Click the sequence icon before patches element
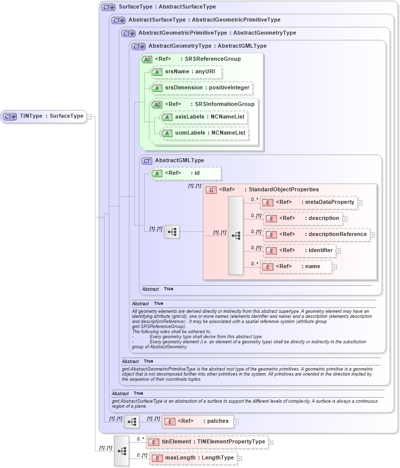 [x=132, y=422]
